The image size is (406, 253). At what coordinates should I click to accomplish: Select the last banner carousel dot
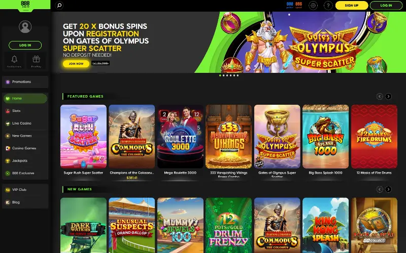click(238, 75)
